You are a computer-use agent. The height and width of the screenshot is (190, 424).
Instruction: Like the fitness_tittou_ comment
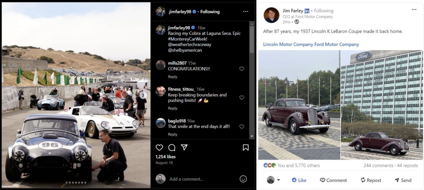242,98
